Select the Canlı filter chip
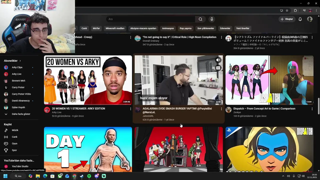The height and width of the screenshot is (180, 320). pyautogui.click(x=84, y=28)
